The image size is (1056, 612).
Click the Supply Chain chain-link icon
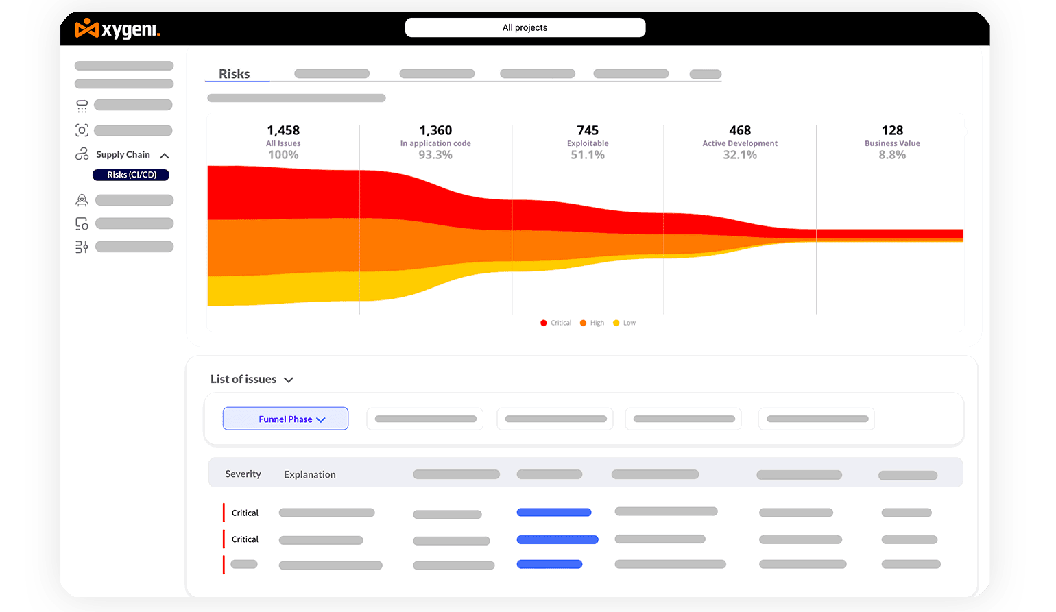(82, 154)
